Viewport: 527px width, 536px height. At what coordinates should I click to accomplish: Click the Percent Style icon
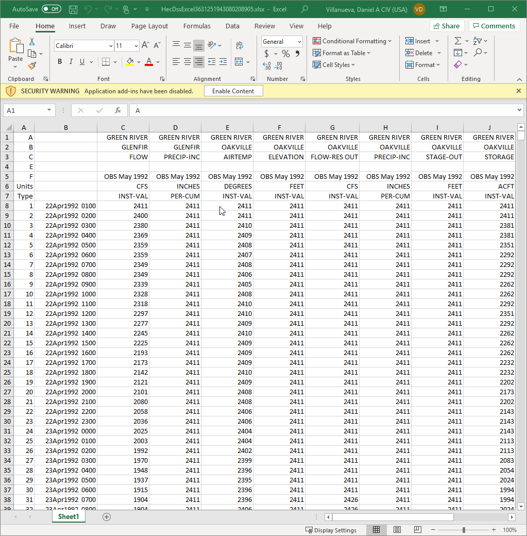click(285, 54)
